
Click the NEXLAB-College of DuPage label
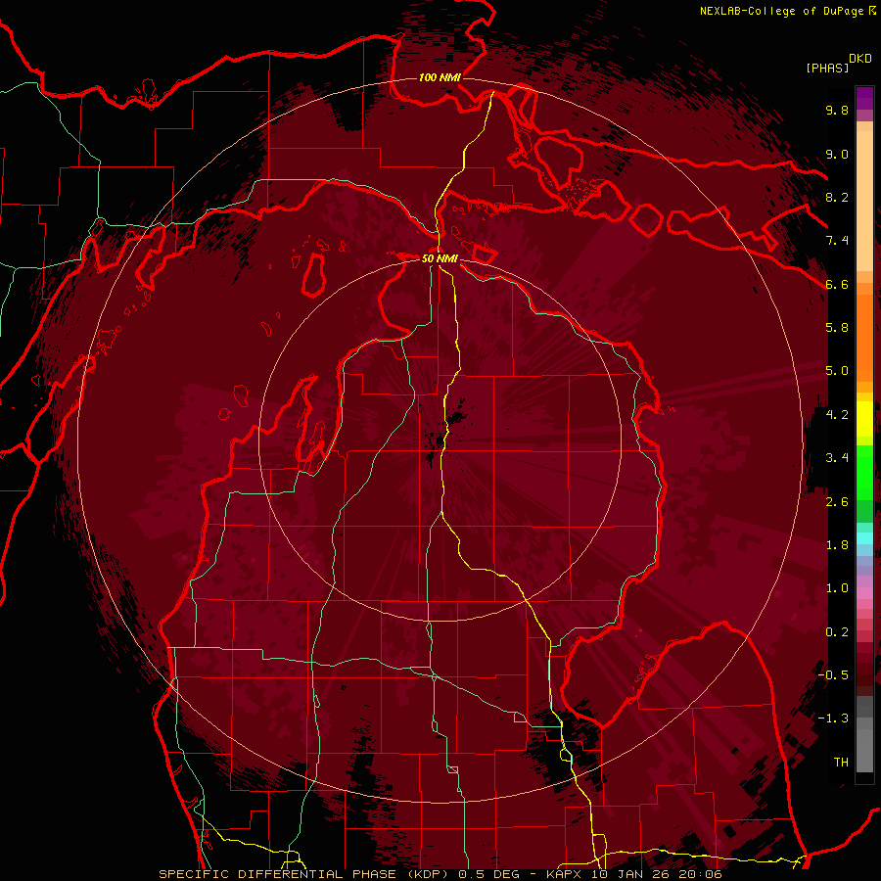coord(782,11)
